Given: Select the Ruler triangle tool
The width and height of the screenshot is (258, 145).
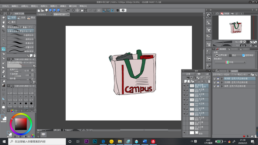Looking at the screenshot, I should [x=3, y=99].
